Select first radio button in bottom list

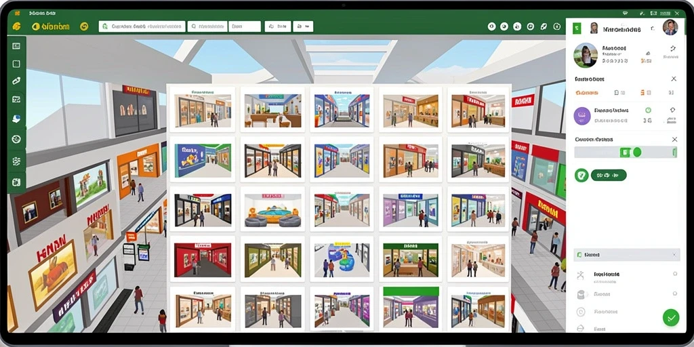click(x=675, y=274)
